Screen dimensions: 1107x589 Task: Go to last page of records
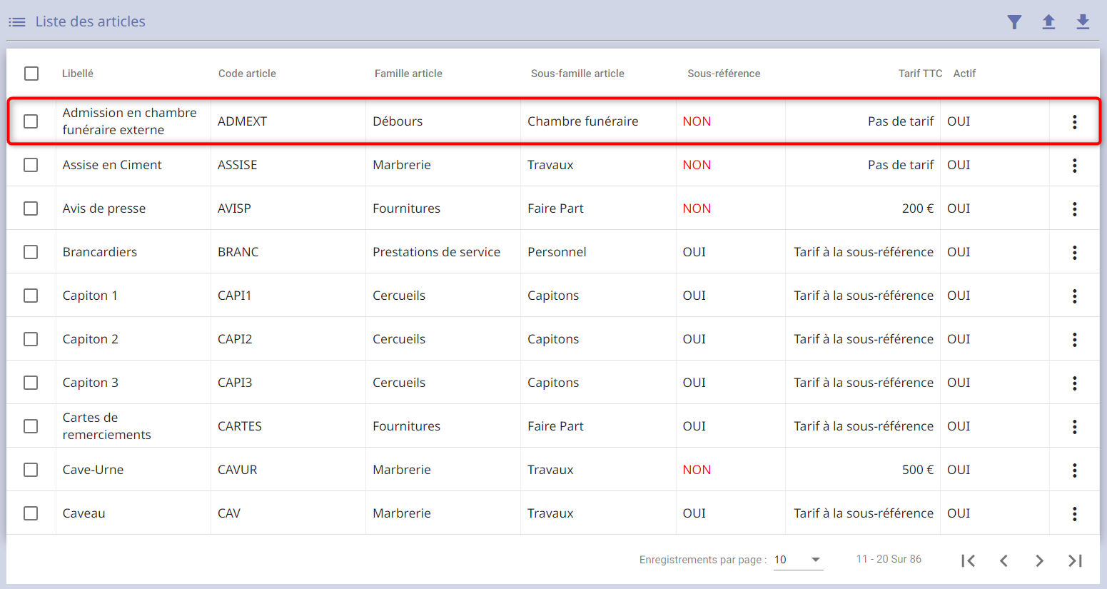pos(1075,560)
